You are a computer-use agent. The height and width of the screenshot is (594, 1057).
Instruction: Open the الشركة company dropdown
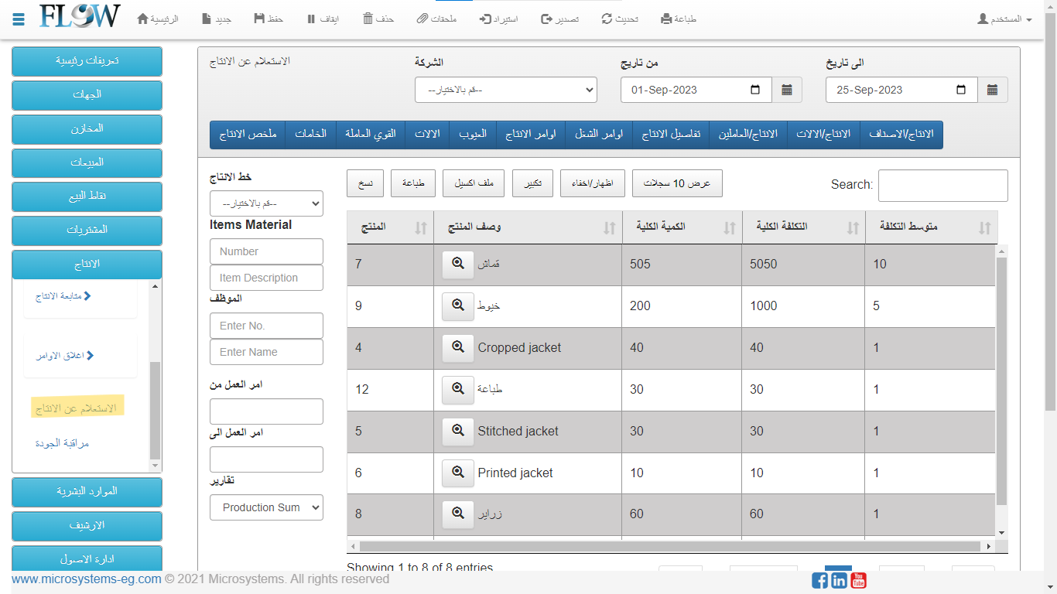coord(506,90)
